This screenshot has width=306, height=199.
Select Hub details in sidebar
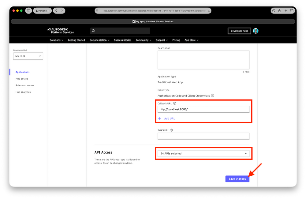pyautogui.click(x=22, y=79)
